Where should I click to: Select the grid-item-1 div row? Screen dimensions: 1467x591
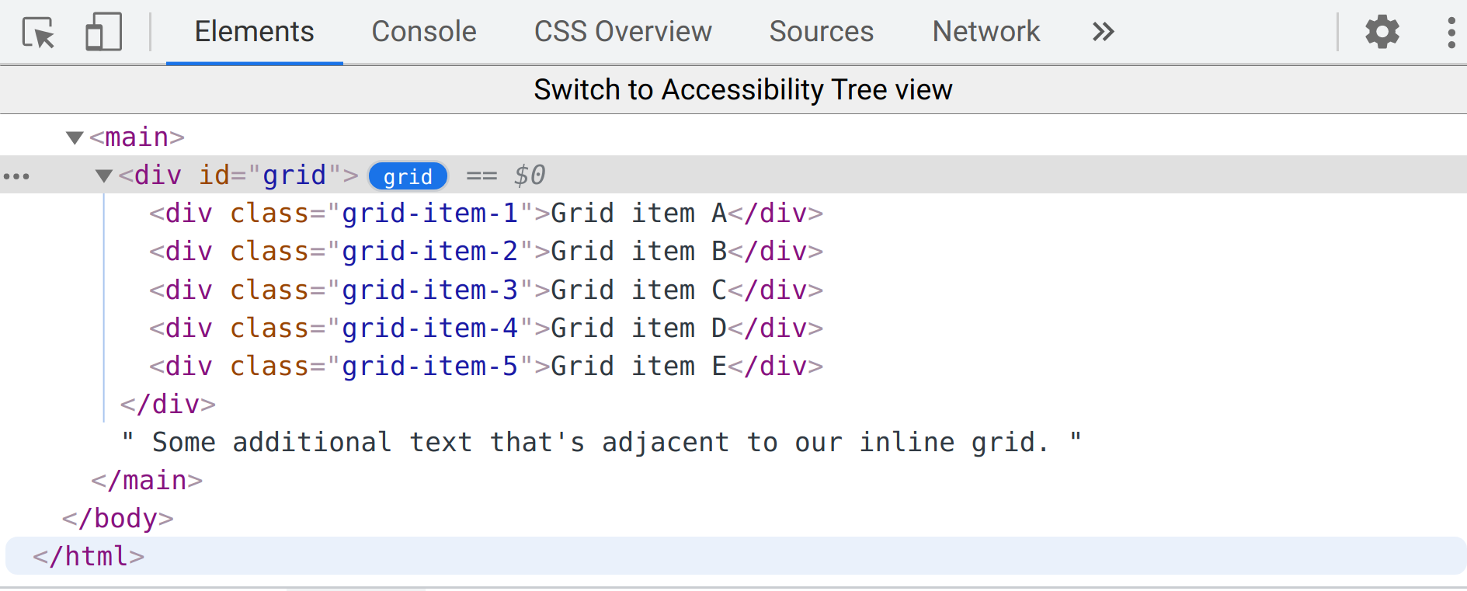(486, 214)
